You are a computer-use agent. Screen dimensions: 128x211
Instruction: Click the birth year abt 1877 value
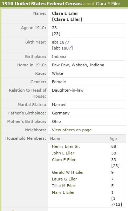61,42
